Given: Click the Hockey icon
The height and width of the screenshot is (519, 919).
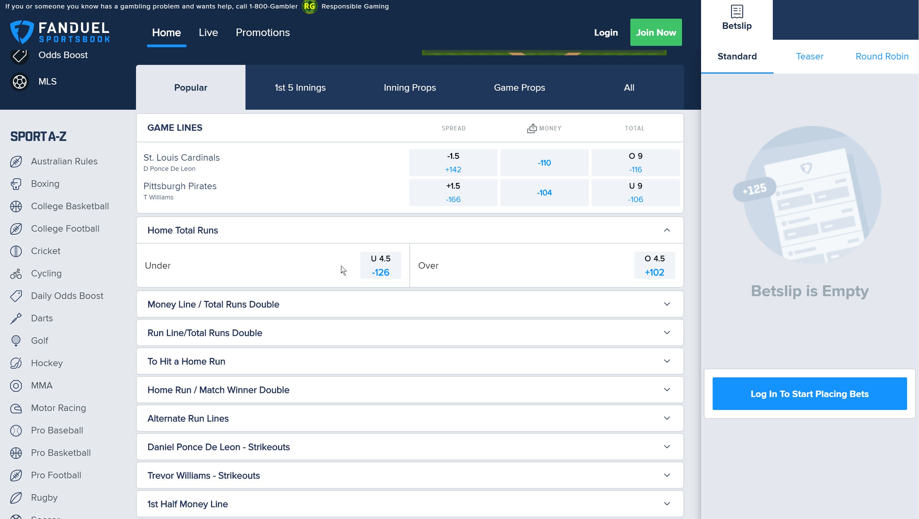Looking at the screenshot, I should [x=16, y=363].
